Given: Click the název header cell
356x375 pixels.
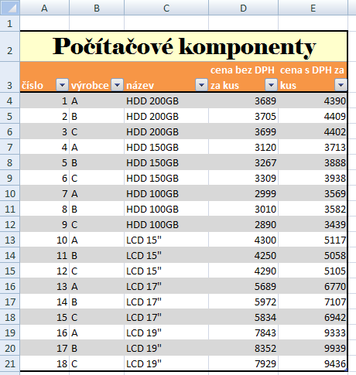Looking at the screenshot, I should click(166, 77).
